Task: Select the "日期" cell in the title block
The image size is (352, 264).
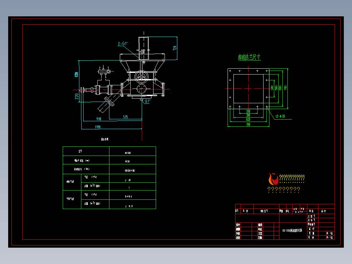Action: coord(260,238)
